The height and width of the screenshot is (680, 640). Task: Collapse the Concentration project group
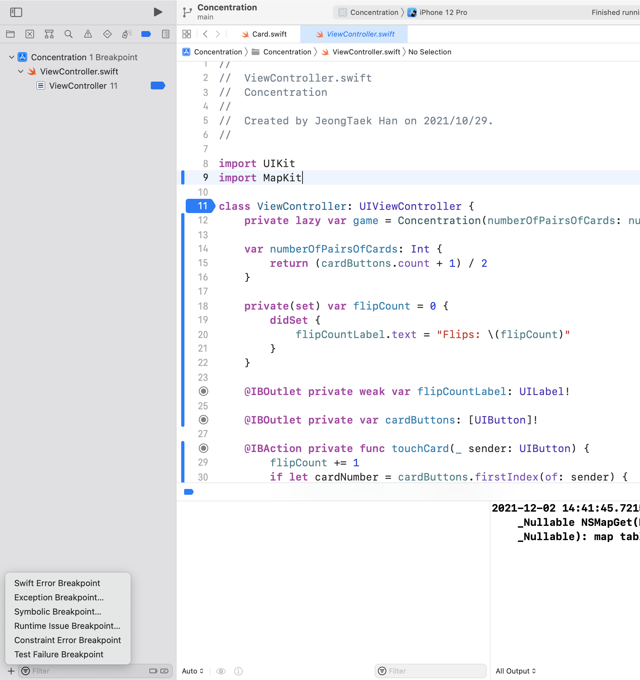(12, 57)
